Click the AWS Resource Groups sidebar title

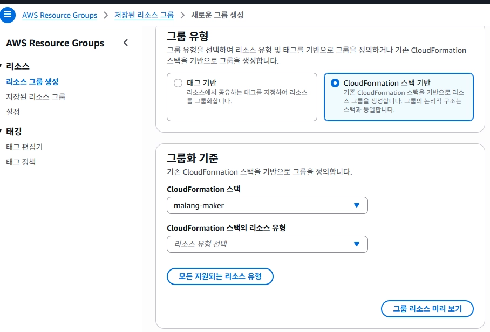point(55,43)
